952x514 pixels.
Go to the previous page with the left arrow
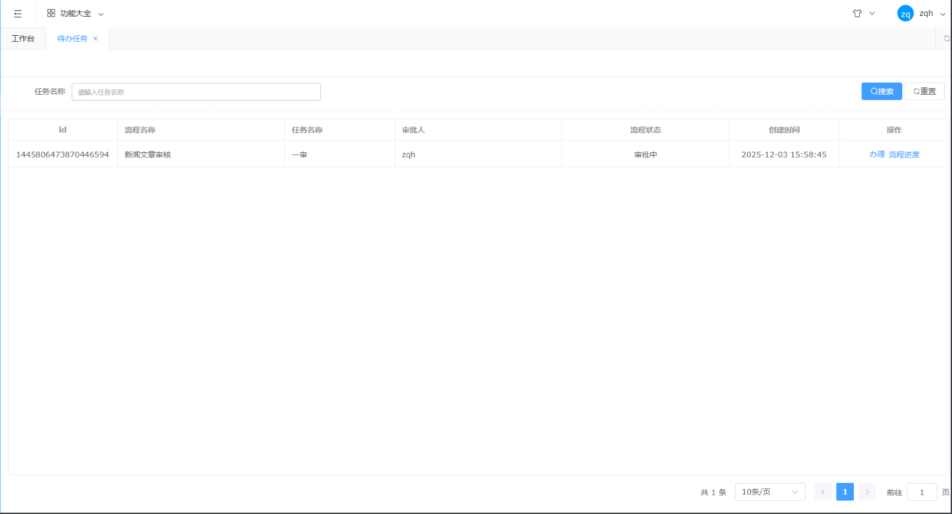tap(823, 492)
